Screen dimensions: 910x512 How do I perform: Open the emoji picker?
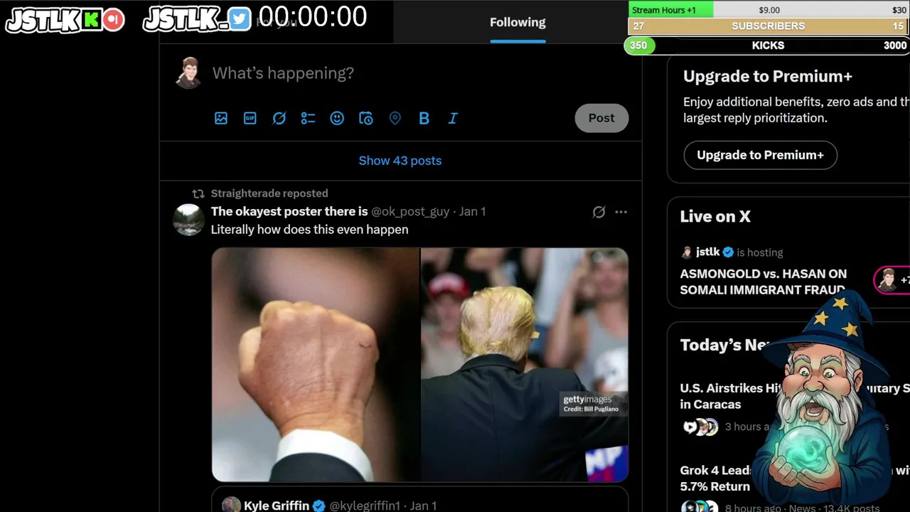pos(337,118)
